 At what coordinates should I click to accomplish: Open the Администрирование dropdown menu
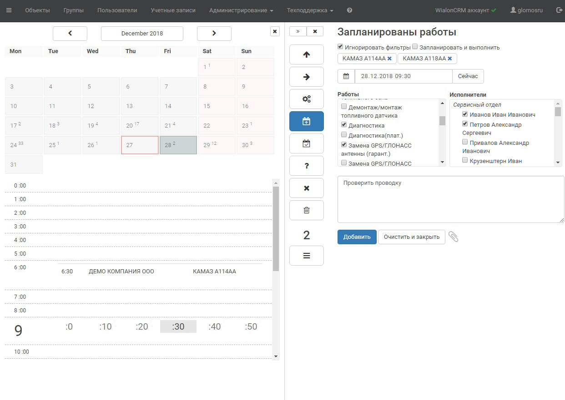point(241,10)
